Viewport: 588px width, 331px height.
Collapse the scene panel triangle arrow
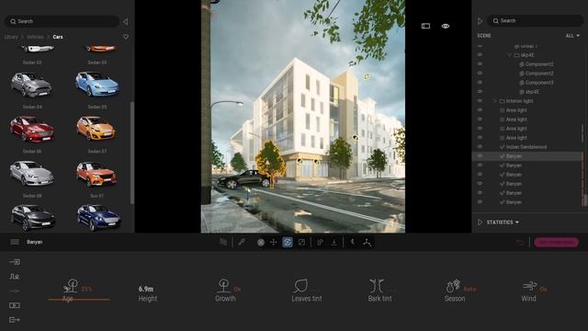pyautogui.click(x=480, y=21)
